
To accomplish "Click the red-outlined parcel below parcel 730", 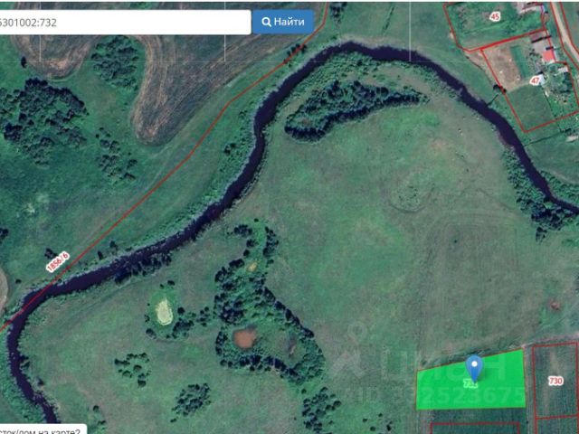I will click(556, 426).
